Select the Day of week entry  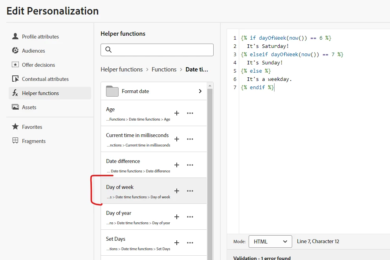pyautogui.click(x=154, y=191)
